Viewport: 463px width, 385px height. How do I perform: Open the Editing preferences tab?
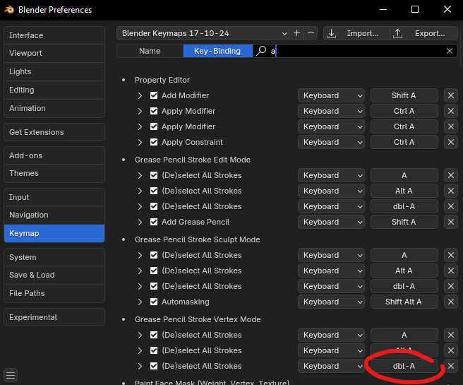pyautogui.click(x=54, y=90)
